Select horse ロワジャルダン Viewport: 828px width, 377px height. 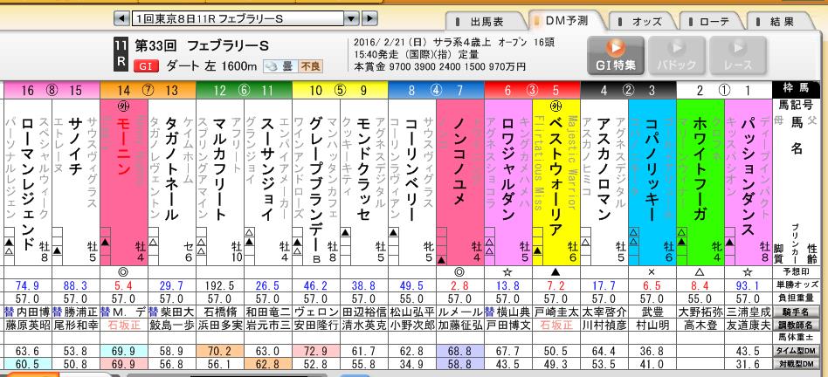pos(506,168)
